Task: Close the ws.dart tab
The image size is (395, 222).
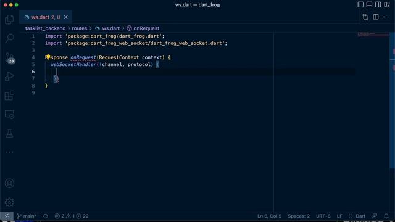Action: tap(66, 17)
